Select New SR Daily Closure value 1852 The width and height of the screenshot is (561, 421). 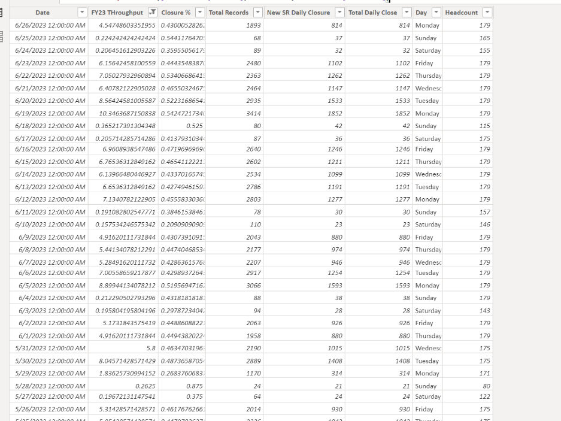(335, 113)
